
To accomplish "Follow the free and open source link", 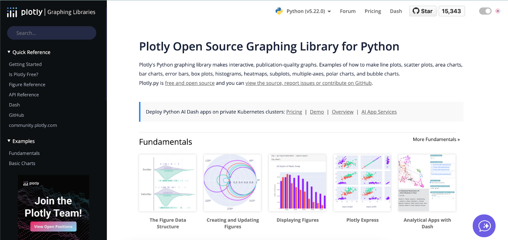I will click(190, 83).
